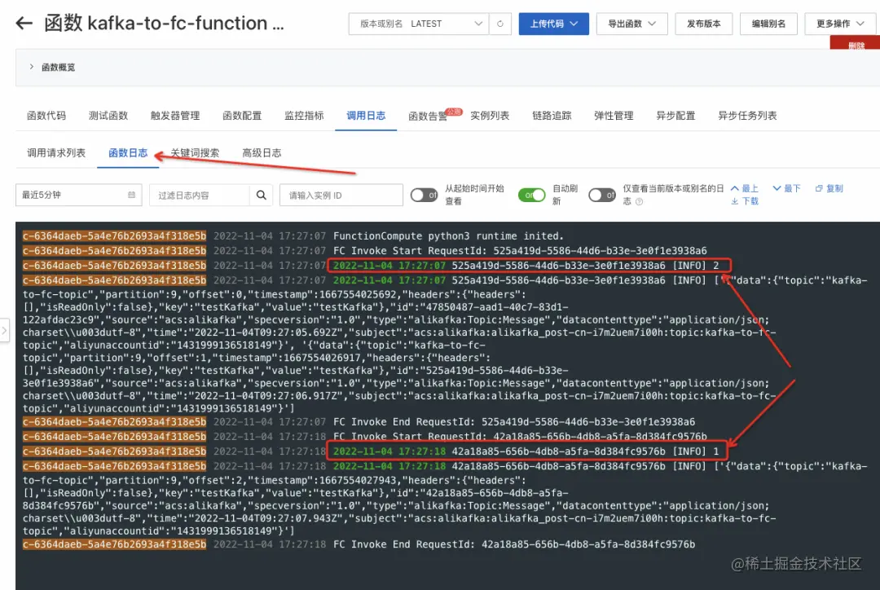This screenshot has height=590, width=880.
Task: Open the 版本或别名 LATEST dropdown
Action: click(419, 24)
